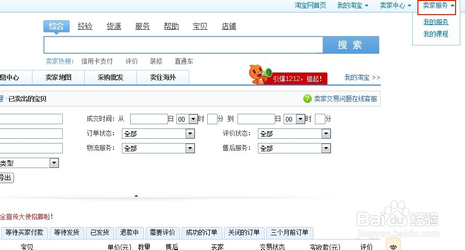Switch to 成功的订单 tab

[x=202, y=233]
